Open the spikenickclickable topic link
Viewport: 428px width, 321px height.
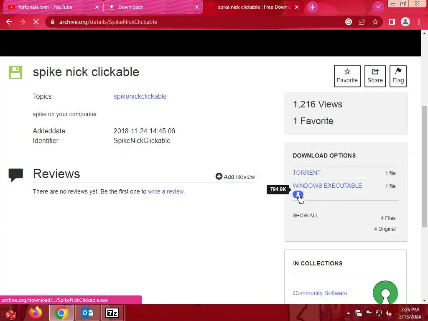[x=140, y=97]
